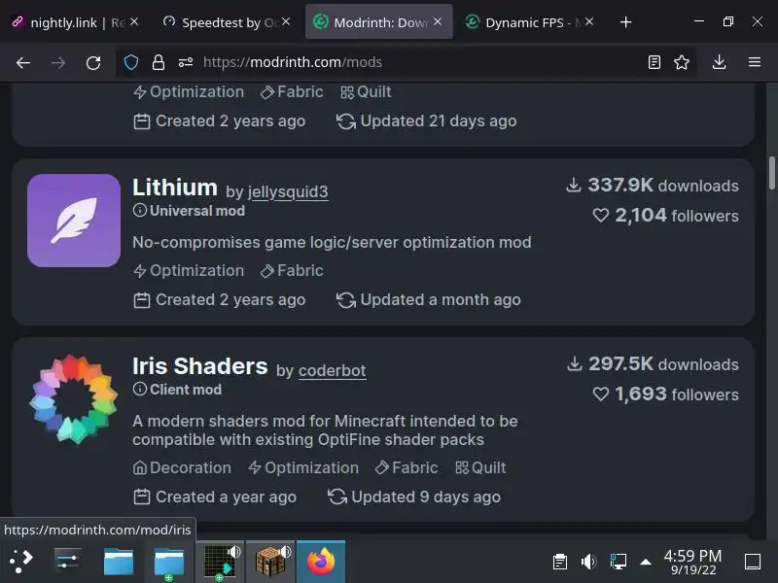
Task: Open the first file manager taskbar icon
Action: tap(118, 562)
